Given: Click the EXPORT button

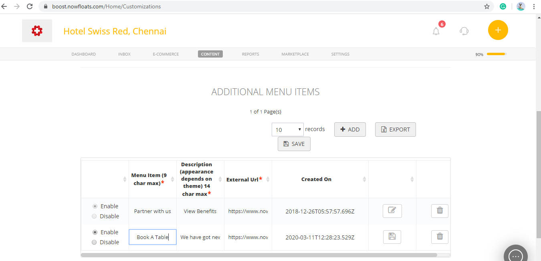Looking at the screenshot, I should pos(396,130).
